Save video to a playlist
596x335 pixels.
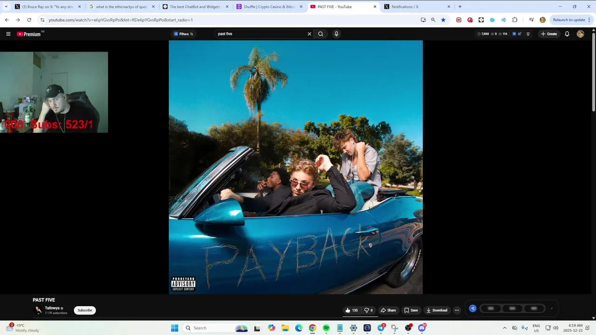click(x=411, y=310)
